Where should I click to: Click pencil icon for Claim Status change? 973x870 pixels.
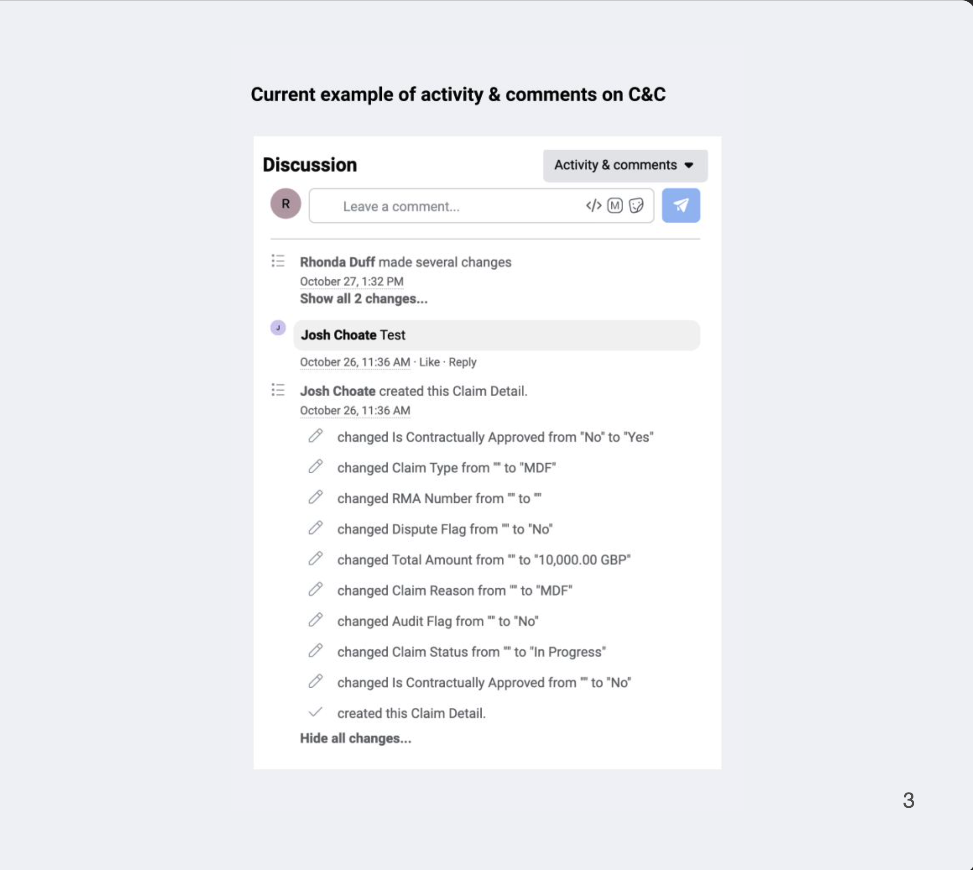click(315, 651)
